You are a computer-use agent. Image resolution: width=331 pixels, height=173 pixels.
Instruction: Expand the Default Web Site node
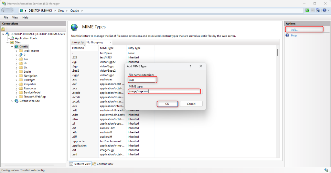[x=12, y=101]
